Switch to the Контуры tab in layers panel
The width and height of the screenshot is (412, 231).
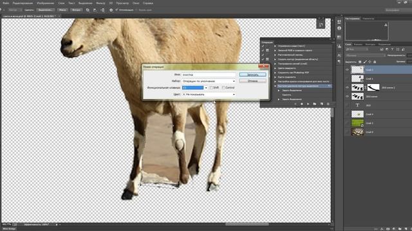pyautogui.click(x=370, y=44)
